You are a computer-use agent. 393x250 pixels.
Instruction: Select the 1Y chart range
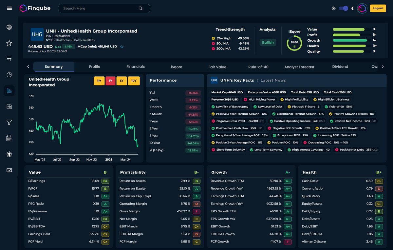[x=110, y=81]
